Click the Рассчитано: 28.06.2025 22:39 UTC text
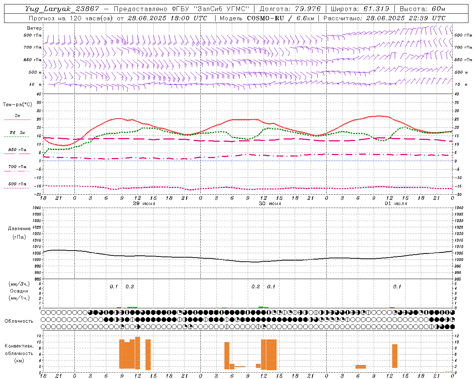The image size is (474, 379). [x=384, y=18]
